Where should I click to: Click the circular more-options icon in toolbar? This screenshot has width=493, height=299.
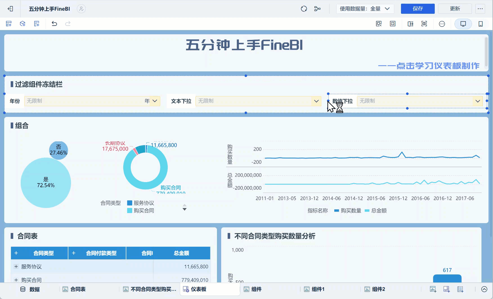442,24
